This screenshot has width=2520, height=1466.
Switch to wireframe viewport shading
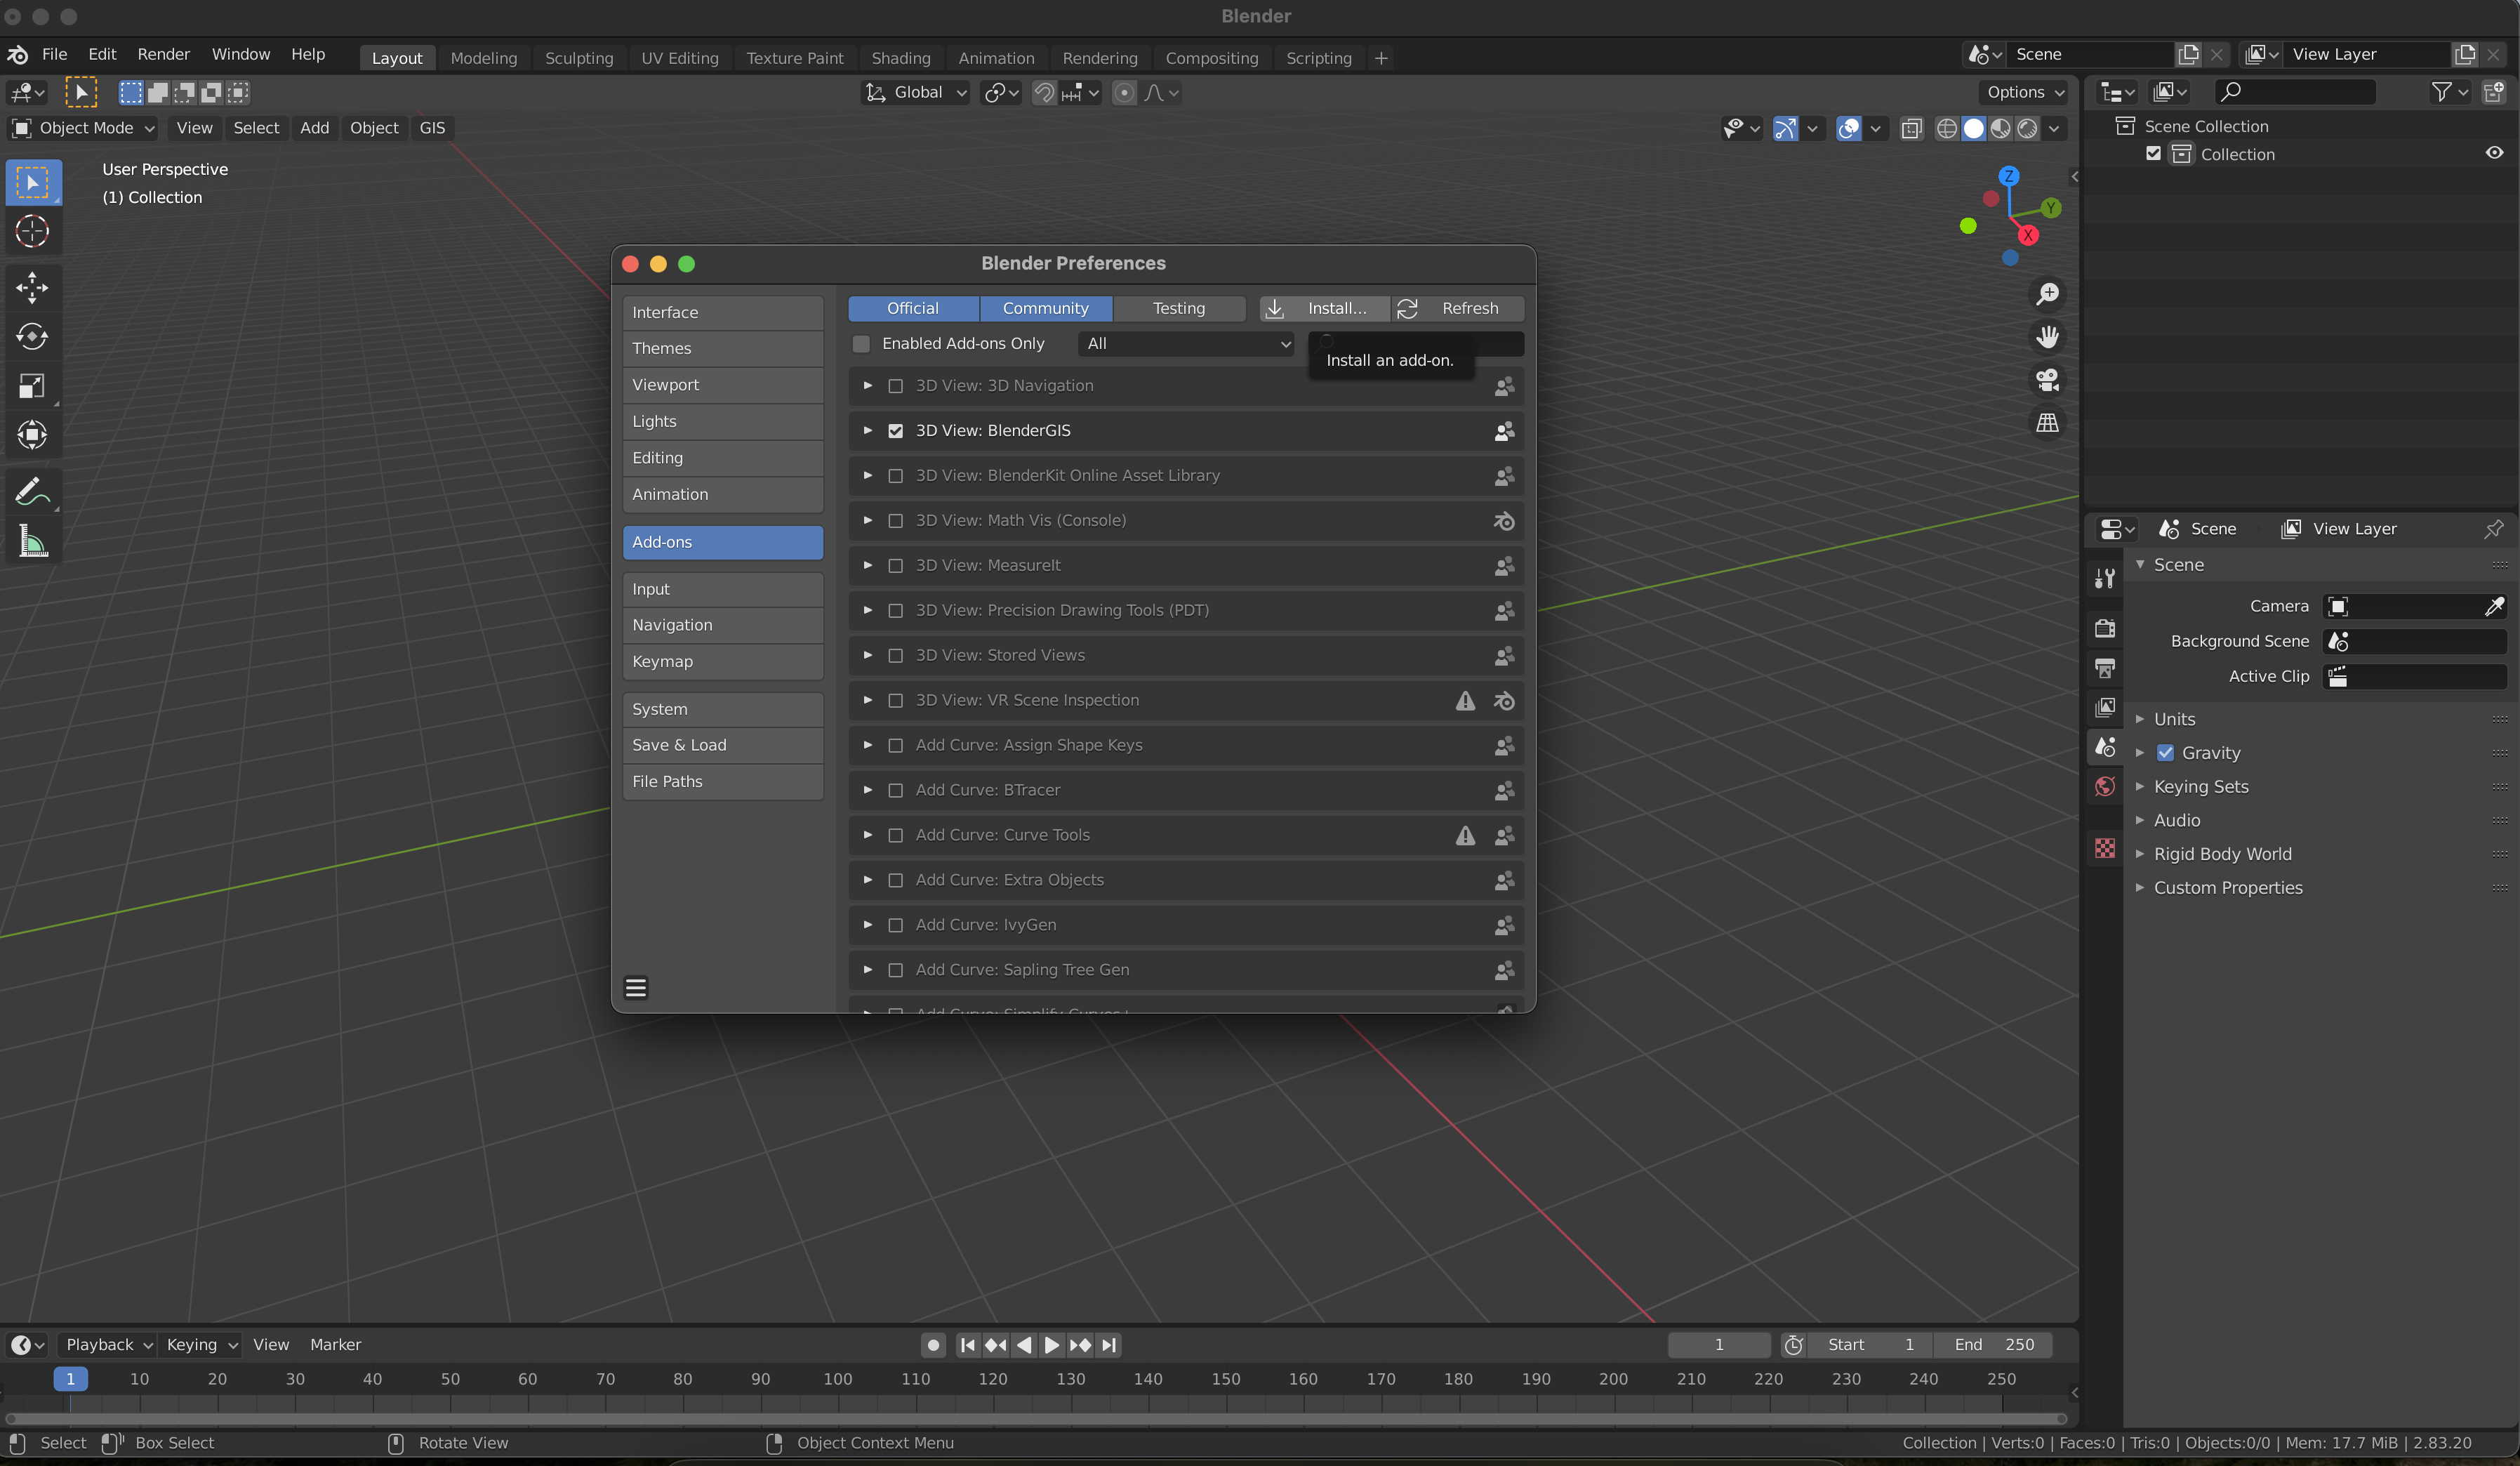[x=1946, y=128]
